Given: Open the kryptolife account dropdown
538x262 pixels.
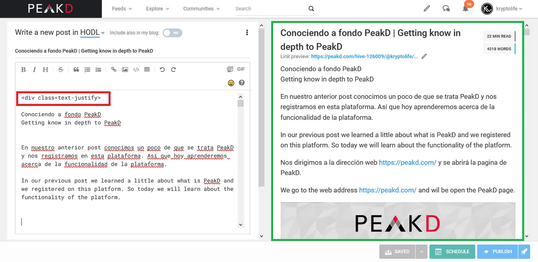Looking at the screenshot, I should (x=509, y=8).
